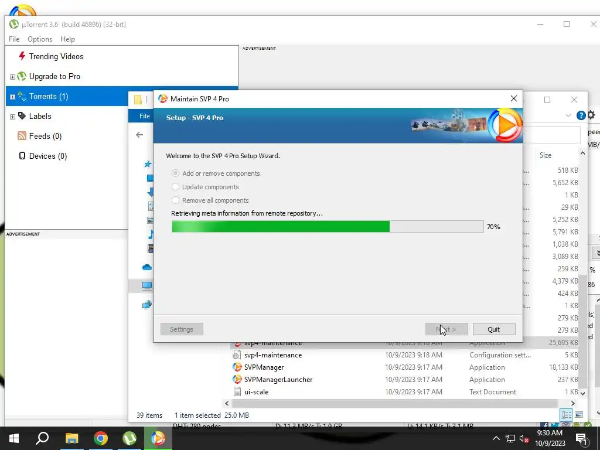This screenshot has width=600, height=450.
Task: Click horizontal scrollbar left arrow in Explorer
Action: click(x=227, y=403)
